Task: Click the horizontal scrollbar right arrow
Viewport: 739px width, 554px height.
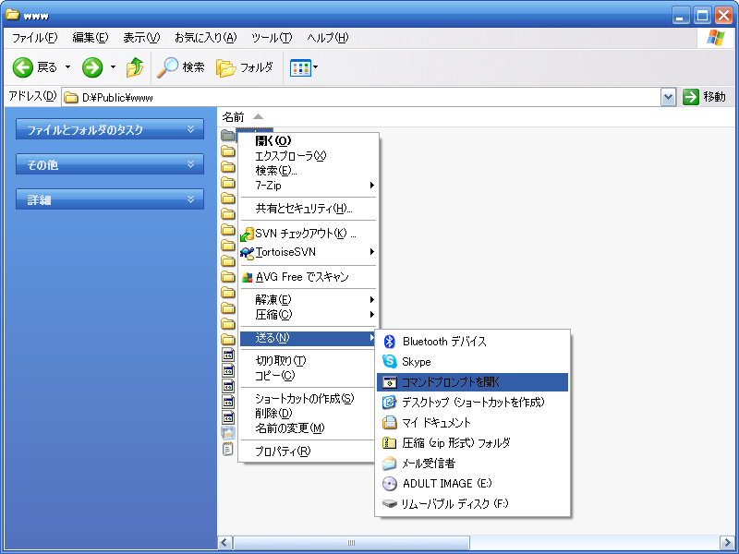Action: 727,543
